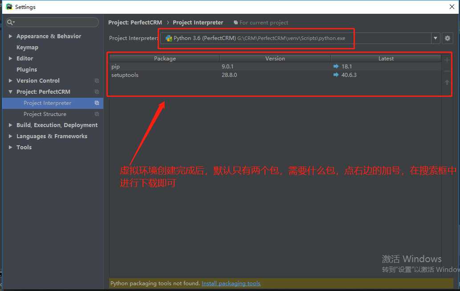This screenshot has height=291, width=460.
Task: Click the plus icon to install package
Action: pyautogui.click(x=447, y=60)
